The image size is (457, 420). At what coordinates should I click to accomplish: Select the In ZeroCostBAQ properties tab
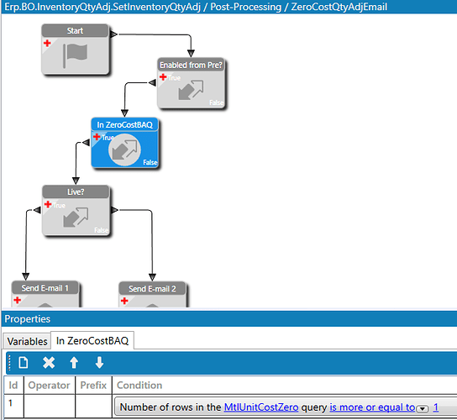point(92,341)
